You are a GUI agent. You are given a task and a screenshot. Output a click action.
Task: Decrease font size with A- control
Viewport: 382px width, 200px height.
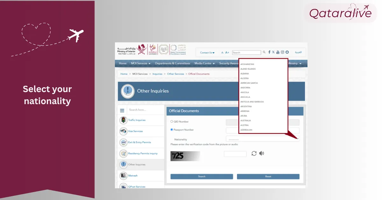tap(223, 52)
